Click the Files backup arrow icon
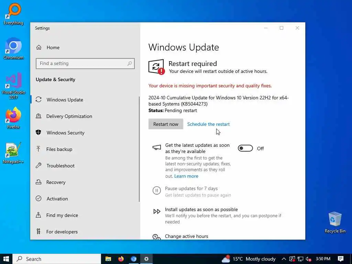Viewport: 352px width, 264px height. (38, 149)
